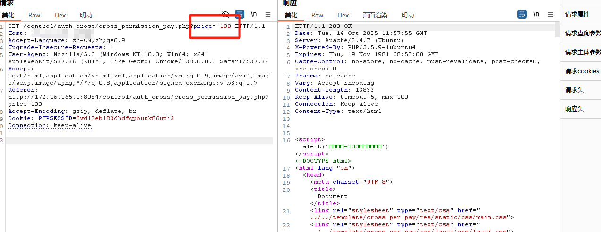Click the alert() script line in response
Image resolution: width=601 pixels, height=232 pixels.
coord(345,146)
